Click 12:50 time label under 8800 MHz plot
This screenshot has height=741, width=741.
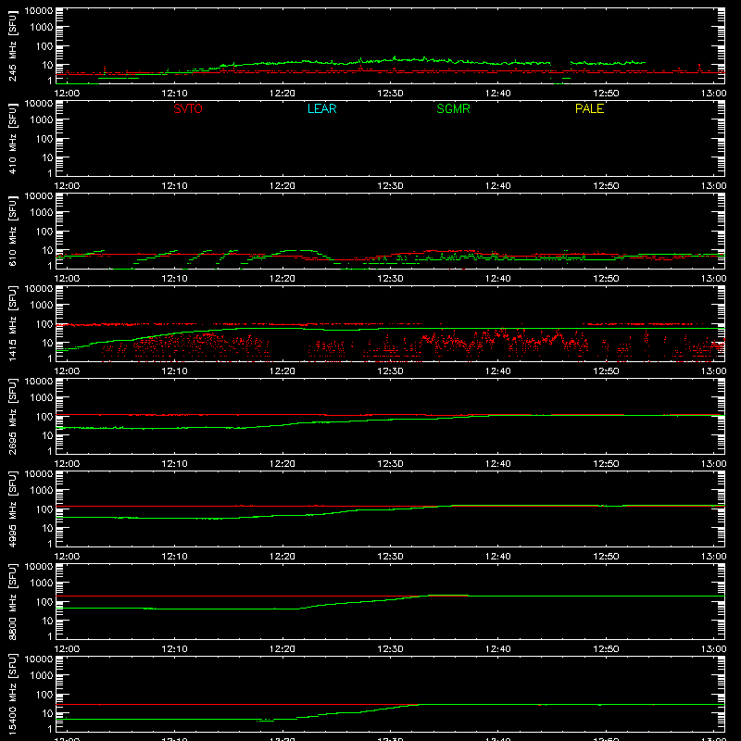click(x=606, y=649)
